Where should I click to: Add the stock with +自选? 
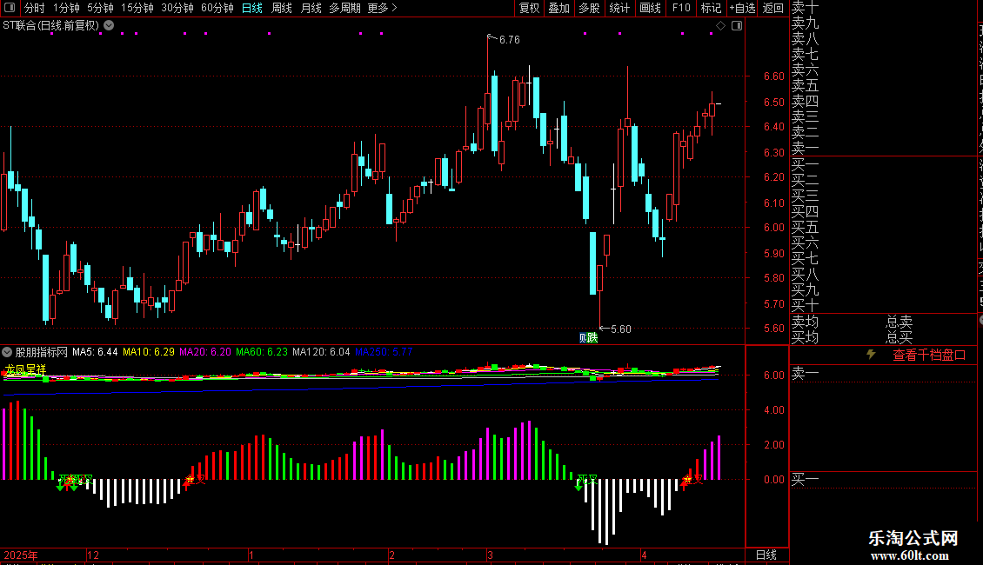point(742,8)
